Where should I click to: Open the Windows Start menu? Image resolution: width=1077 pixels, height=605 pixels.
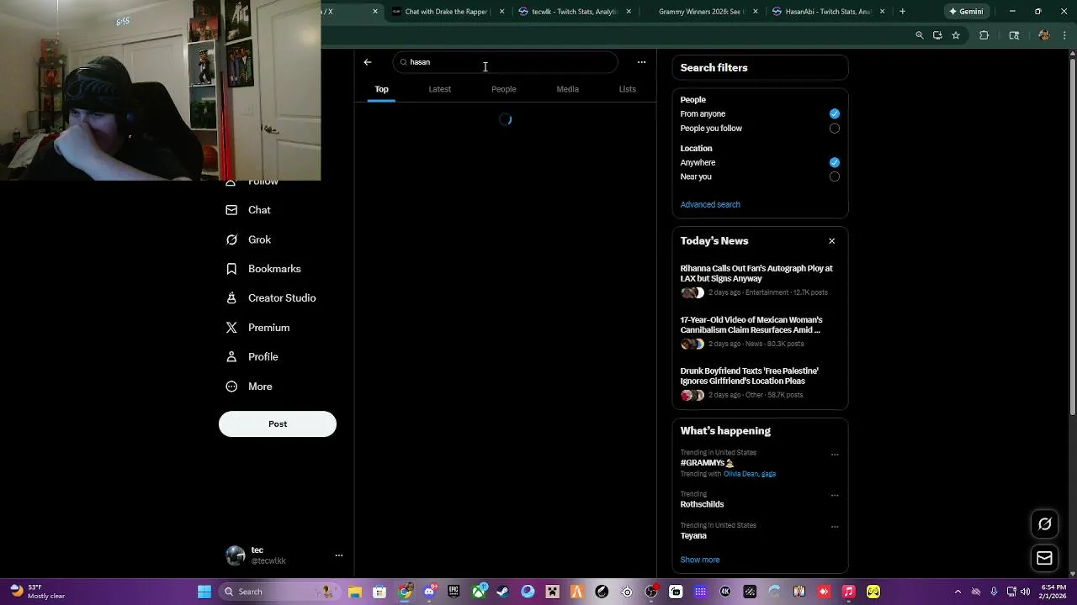[x=204, y=592]
